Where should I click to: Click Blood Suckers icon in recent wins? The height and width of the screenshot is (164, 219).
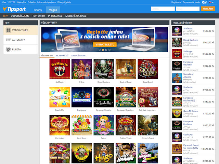coord(177,42)
